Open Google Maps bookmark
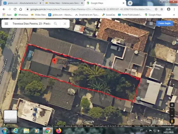Image resolution: width=178 pixels, height=134 pixels. [153, 15]
